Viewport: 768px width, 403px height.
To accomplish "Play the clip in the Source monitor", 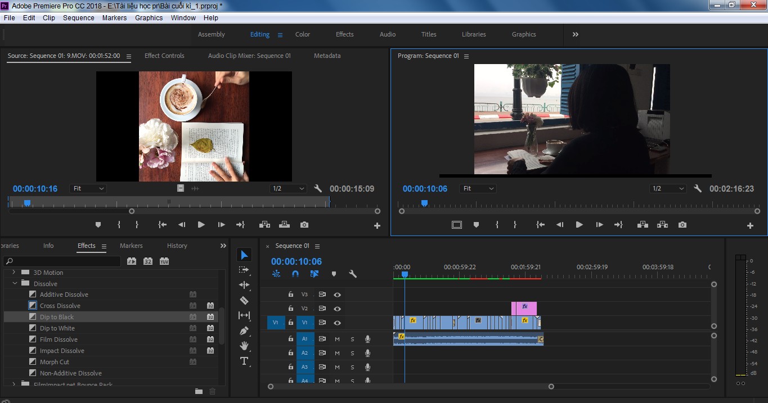I will 201,225.
